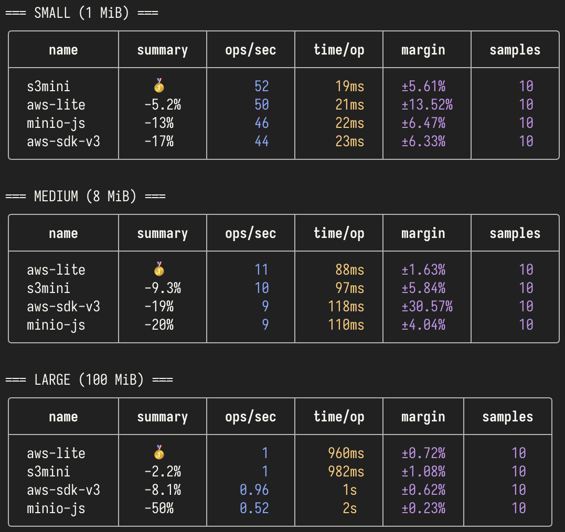Click the -5.2% summary value

tap(162, 105)
